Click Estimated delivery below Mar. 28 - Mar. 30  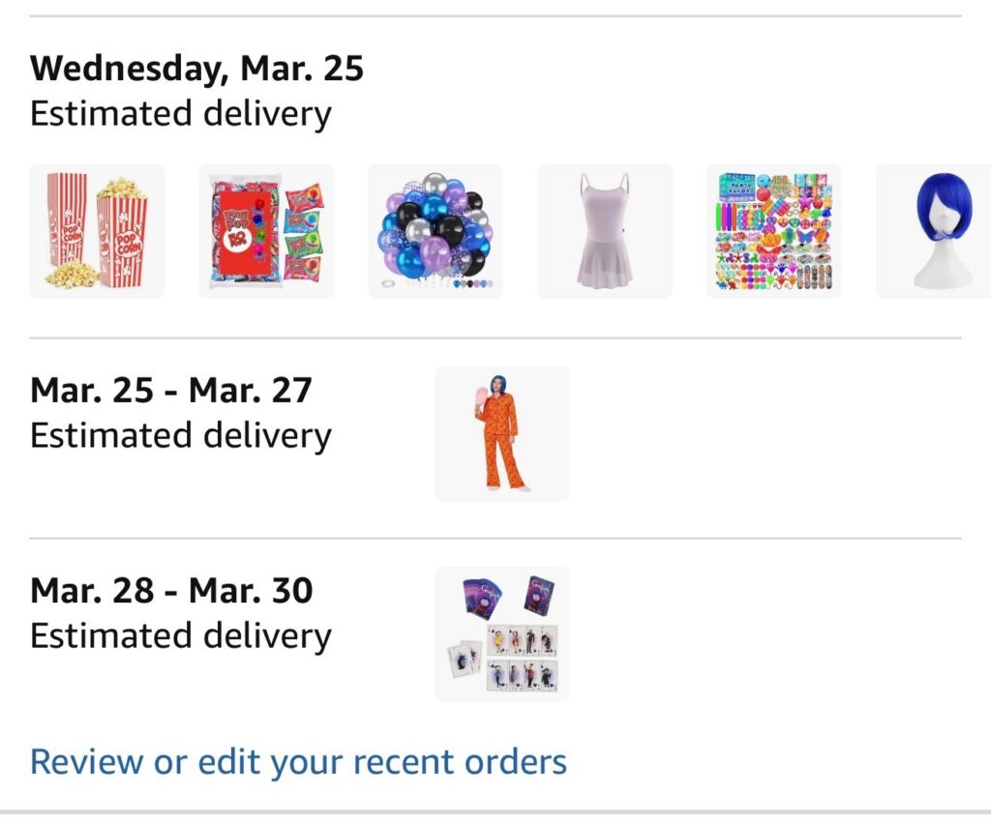180,636
